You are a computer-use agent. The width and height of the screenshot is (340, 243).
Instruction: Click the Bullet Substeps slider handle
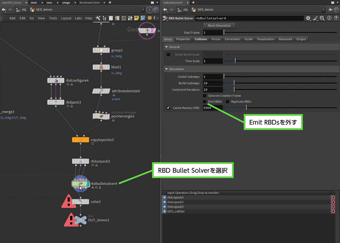234,83
